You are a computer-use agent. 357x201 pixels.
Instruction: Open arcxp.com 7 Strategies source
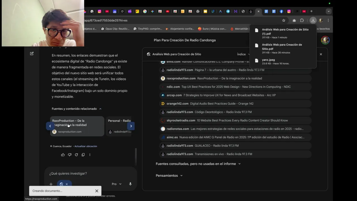(x=235, y=95)
